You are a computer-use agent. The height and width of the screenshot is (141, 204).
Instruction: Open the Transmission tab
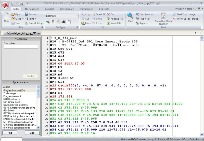tap(86, 9)
